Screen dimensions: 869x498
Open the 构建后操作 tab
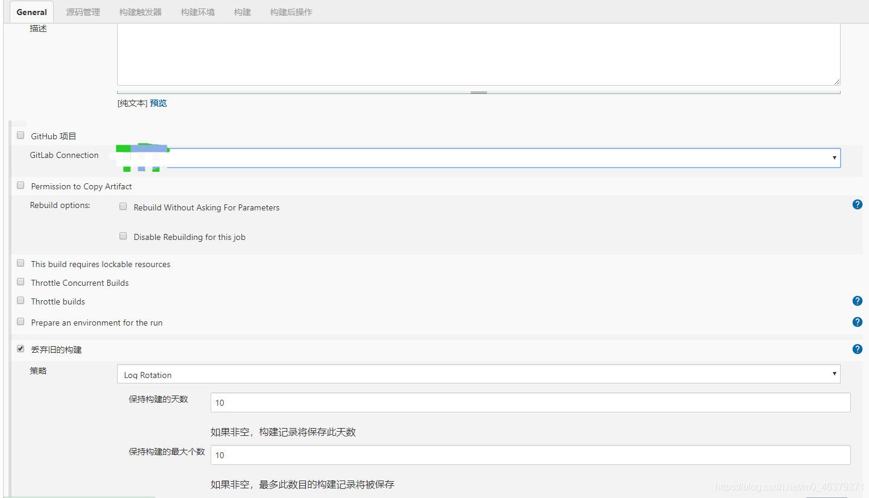click(291, 12)
